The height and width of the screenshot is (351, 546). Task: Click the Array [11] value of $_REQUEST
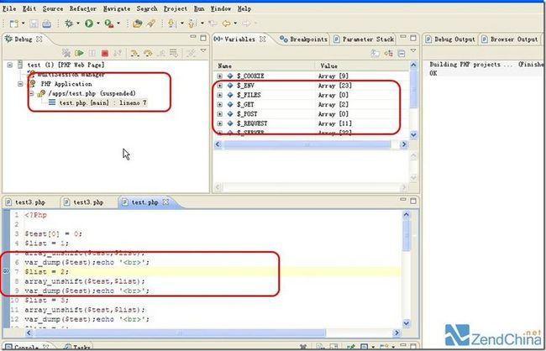(x=335, y=123)
